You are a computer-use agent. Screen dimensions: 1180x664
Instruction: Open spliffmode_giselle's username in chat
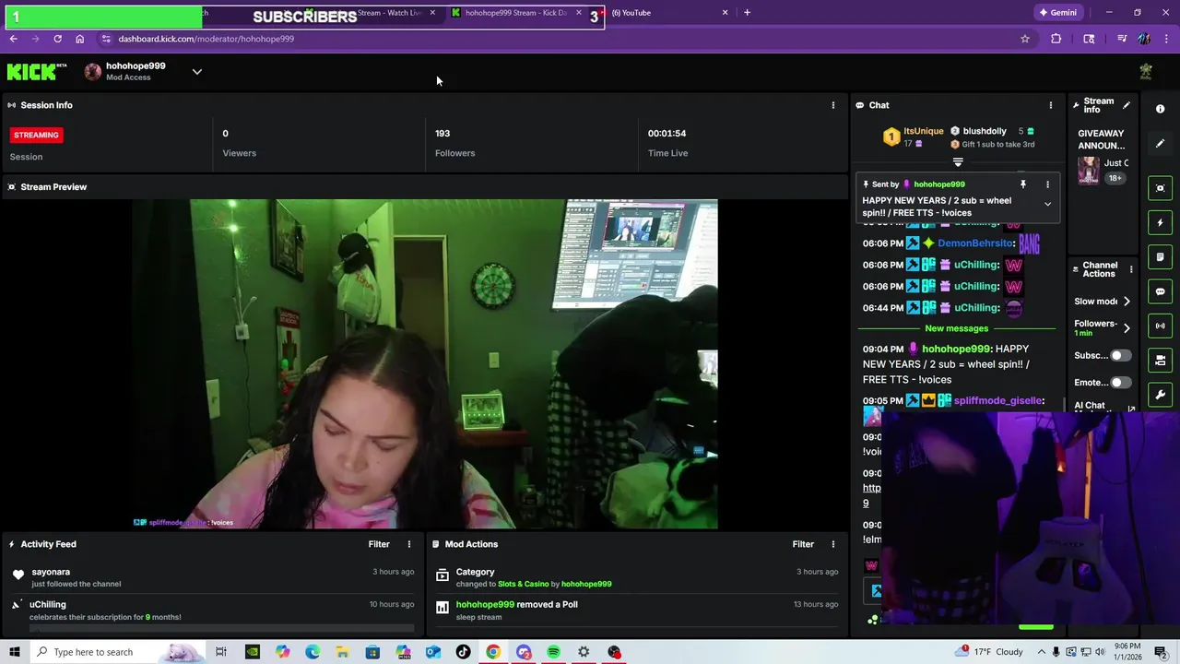pyautogui.click(x=998, y=401)
